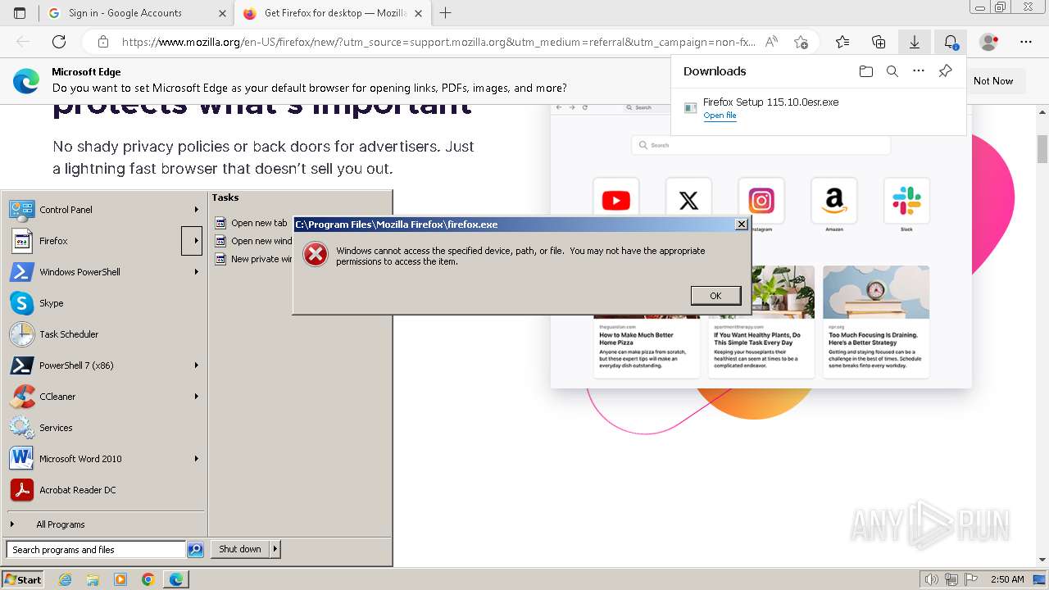Open network icon in system tray
Viewport: 1049px width, 590px height.
(951, 579)
